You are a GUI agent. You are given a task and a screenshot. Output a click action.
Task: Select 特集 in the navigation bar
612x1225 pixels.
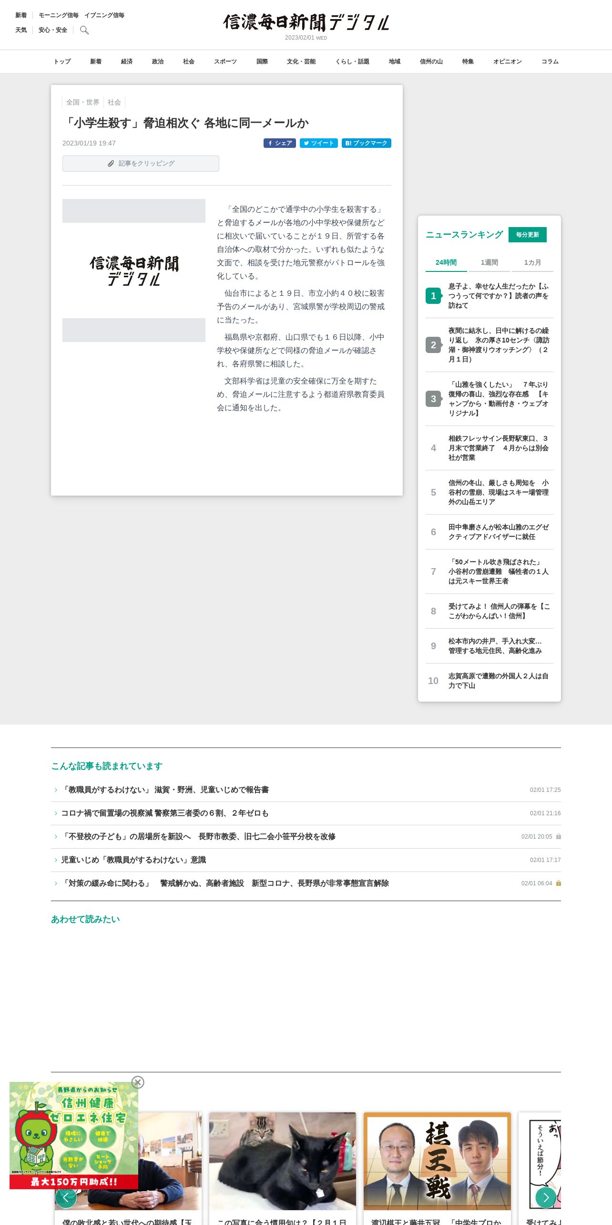(x=468, y=62)
